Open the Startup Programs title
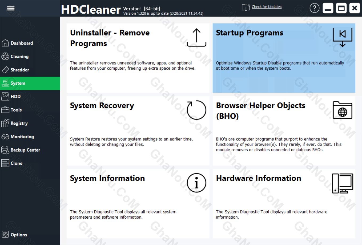The width and height of the screenshot is (362, 245). pos(250,33)
